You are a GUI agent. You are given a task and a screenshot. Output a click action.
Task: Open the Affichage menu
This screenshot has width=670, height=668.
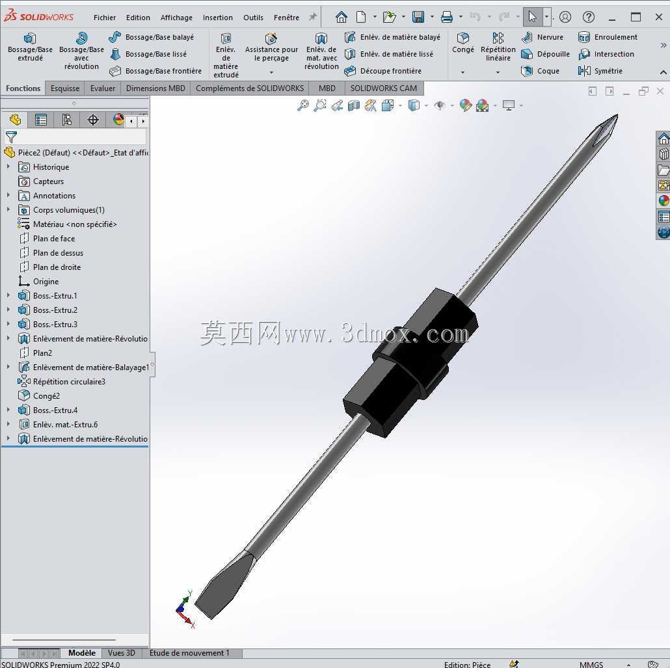coord(176,18)
